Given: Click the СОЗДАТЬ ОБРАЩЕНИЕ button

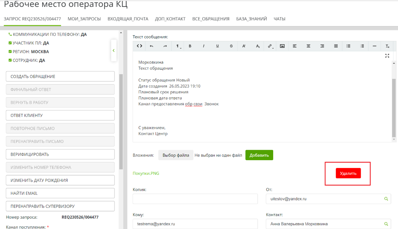Looking at the screenshot, I should pyautogui.click(x=60, y=76).
